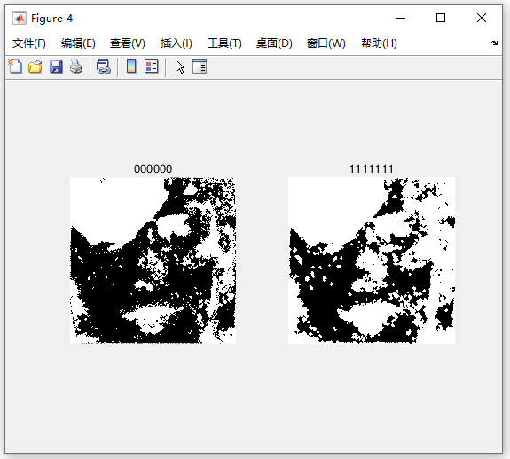510x459 pixels.
Task: Save the figure using the floppy disk icon
Action: [56, 67]
